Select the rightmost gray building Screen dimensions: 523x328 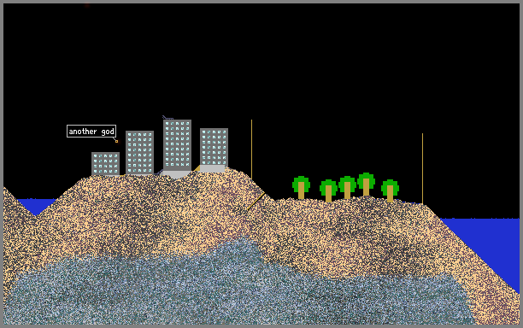pos(214,147)
